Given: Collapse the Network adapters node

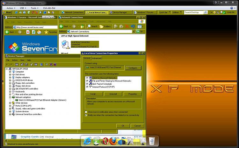Looking at the screenshot, I should tap(10, 97).
